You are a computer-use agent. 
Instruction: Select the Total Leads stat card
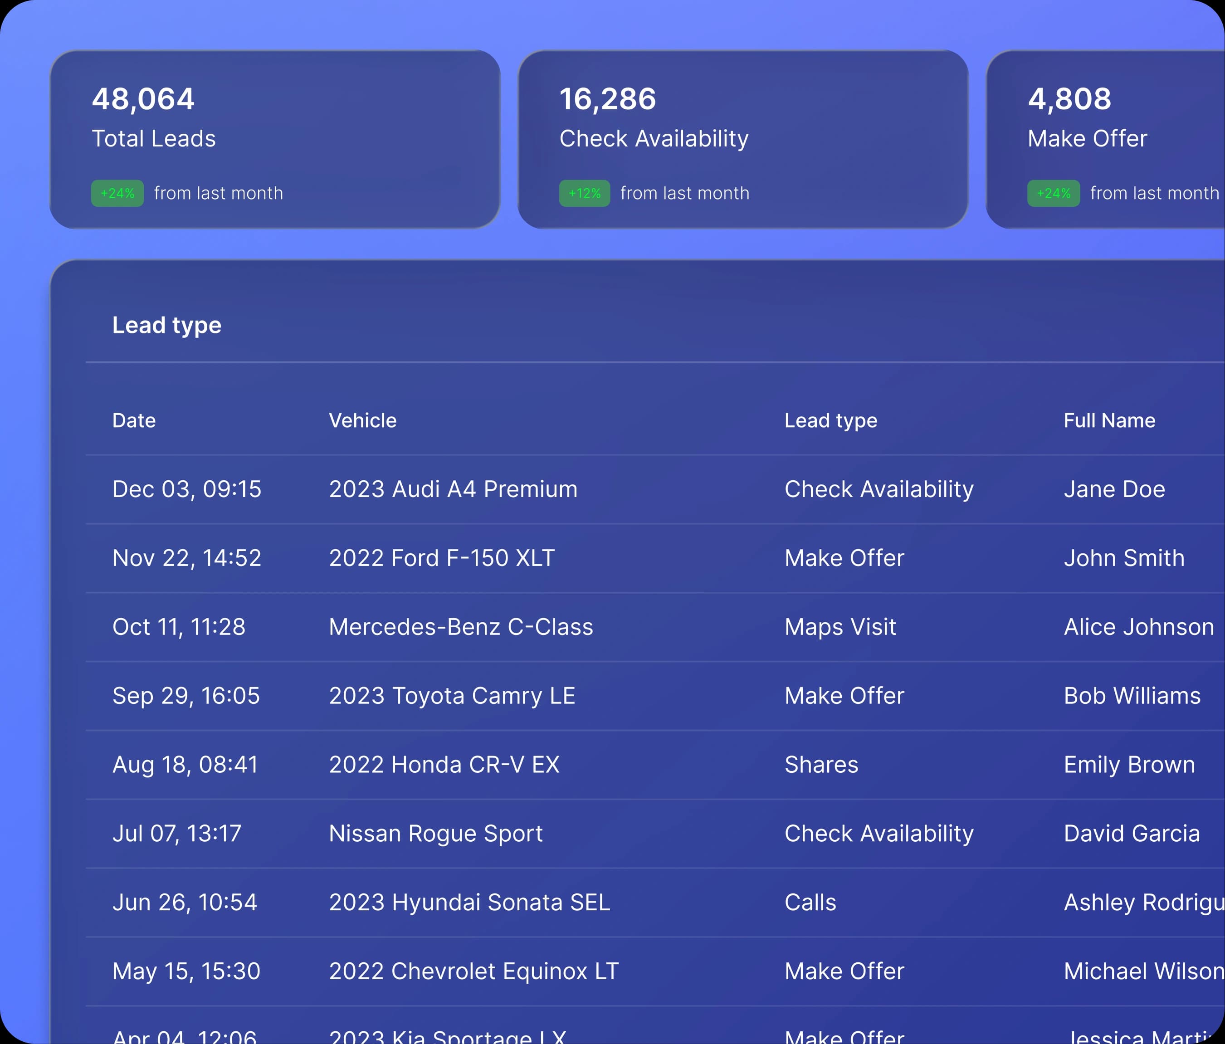point(275,139)
